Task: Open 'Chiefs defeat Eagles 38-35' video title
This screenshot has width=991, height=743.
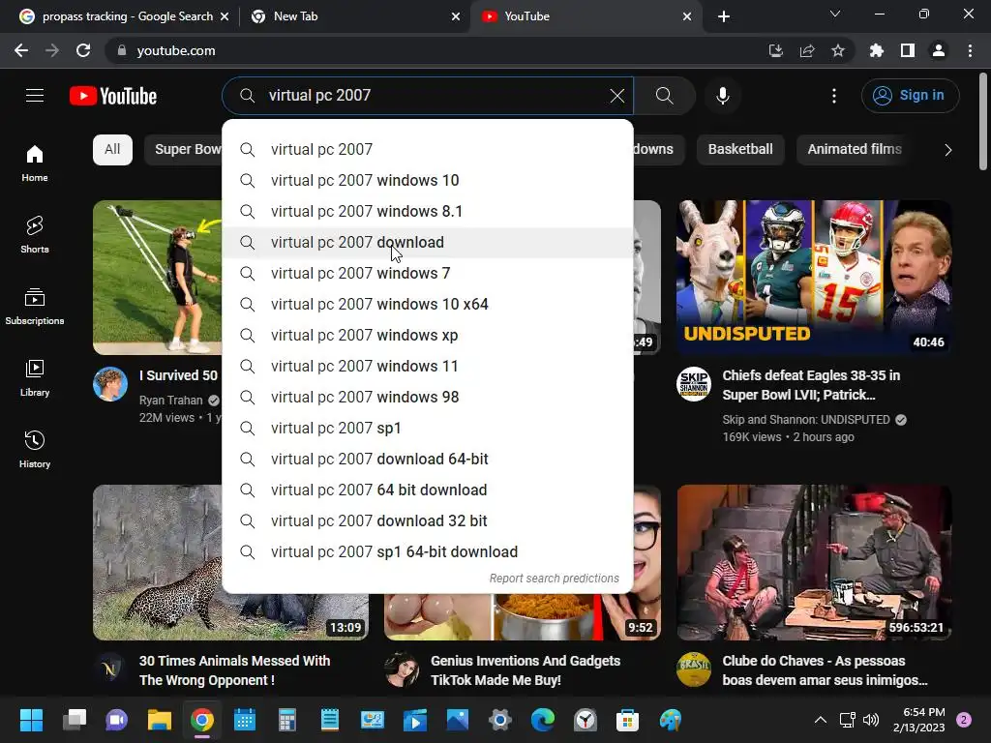Action: [x=812, y=385]
